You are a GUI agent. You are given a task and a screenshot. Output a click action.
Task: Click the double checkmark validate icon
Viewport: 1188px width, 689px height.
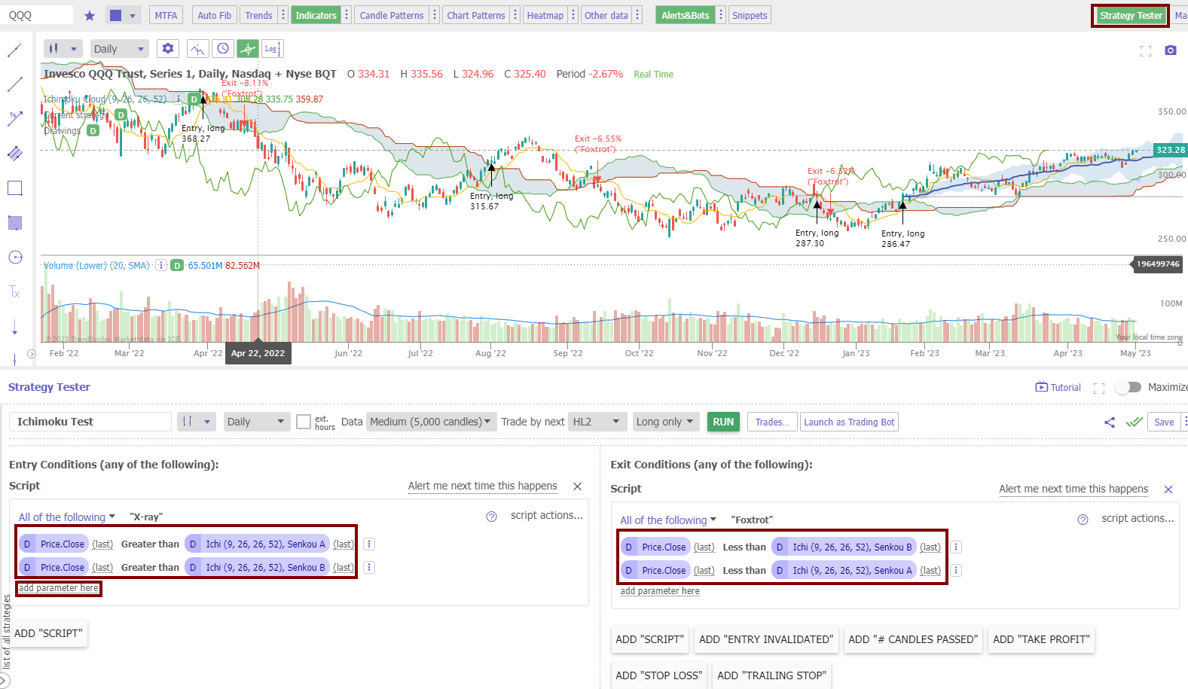[1134, 422]
